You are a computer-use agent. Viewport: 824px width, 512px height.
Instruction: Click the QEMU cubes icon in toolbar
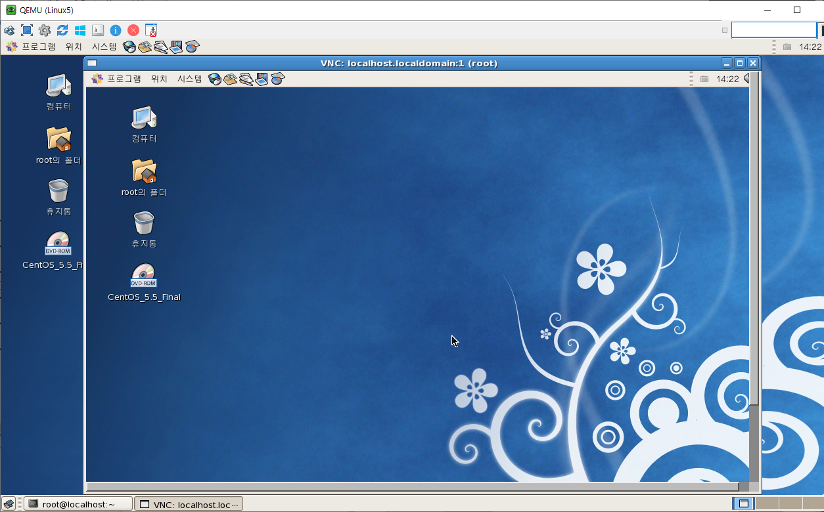[x=9, y=30]
